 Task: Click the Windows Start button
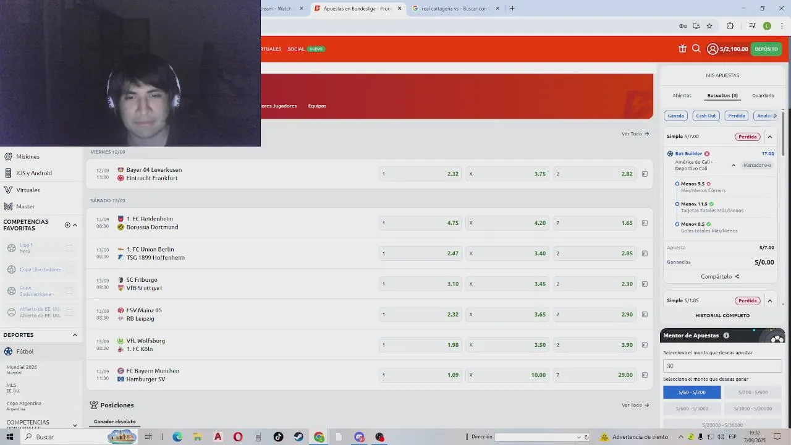click(x=10, y=437)
